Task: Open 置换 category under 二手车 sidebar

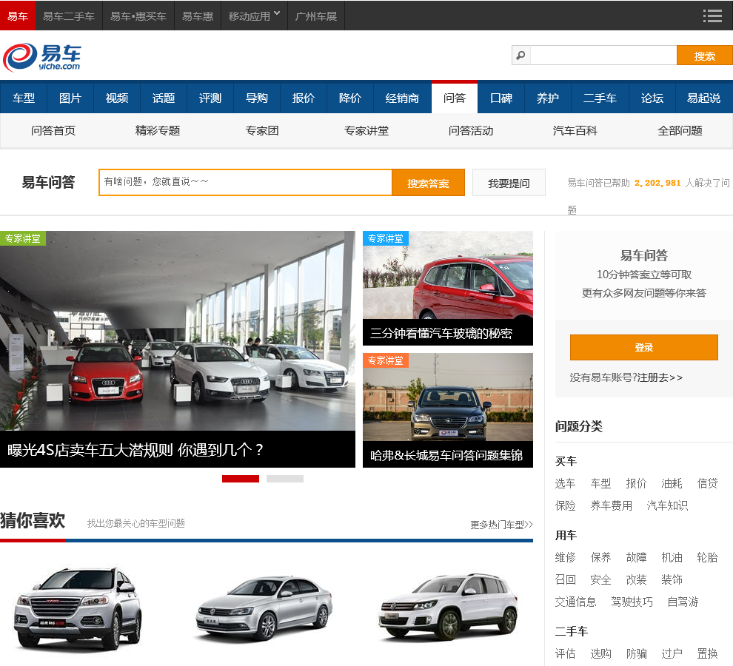Action: (707, 654)
